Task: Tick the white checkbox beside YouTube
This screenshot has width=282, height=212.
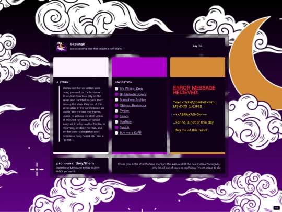Action: (116, 122)
